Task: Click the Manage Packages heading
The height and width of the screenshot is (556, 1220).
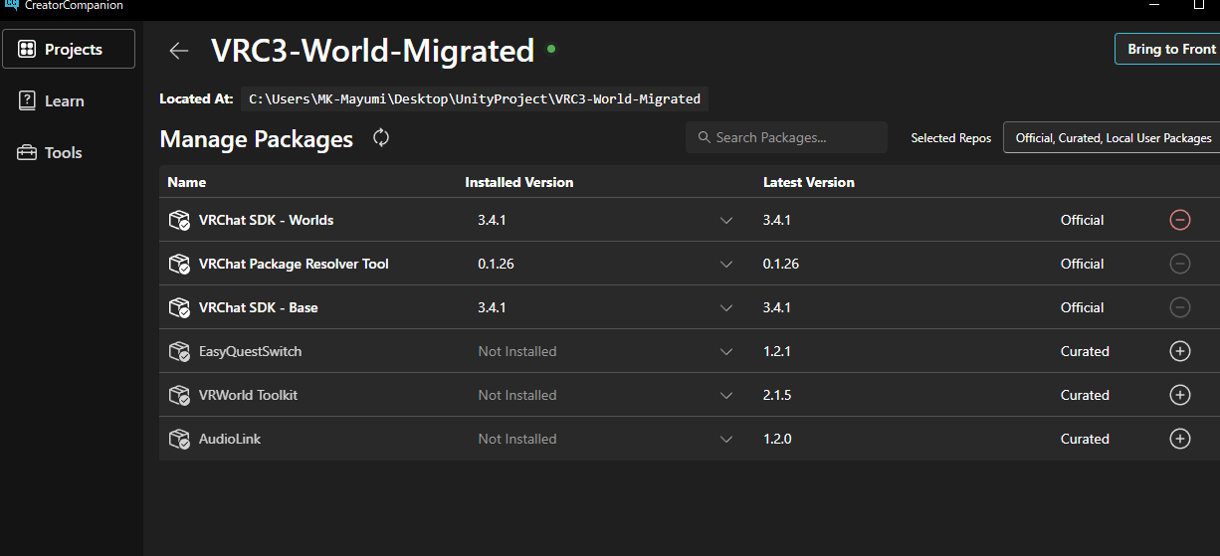Action: (x=257, y=139)
